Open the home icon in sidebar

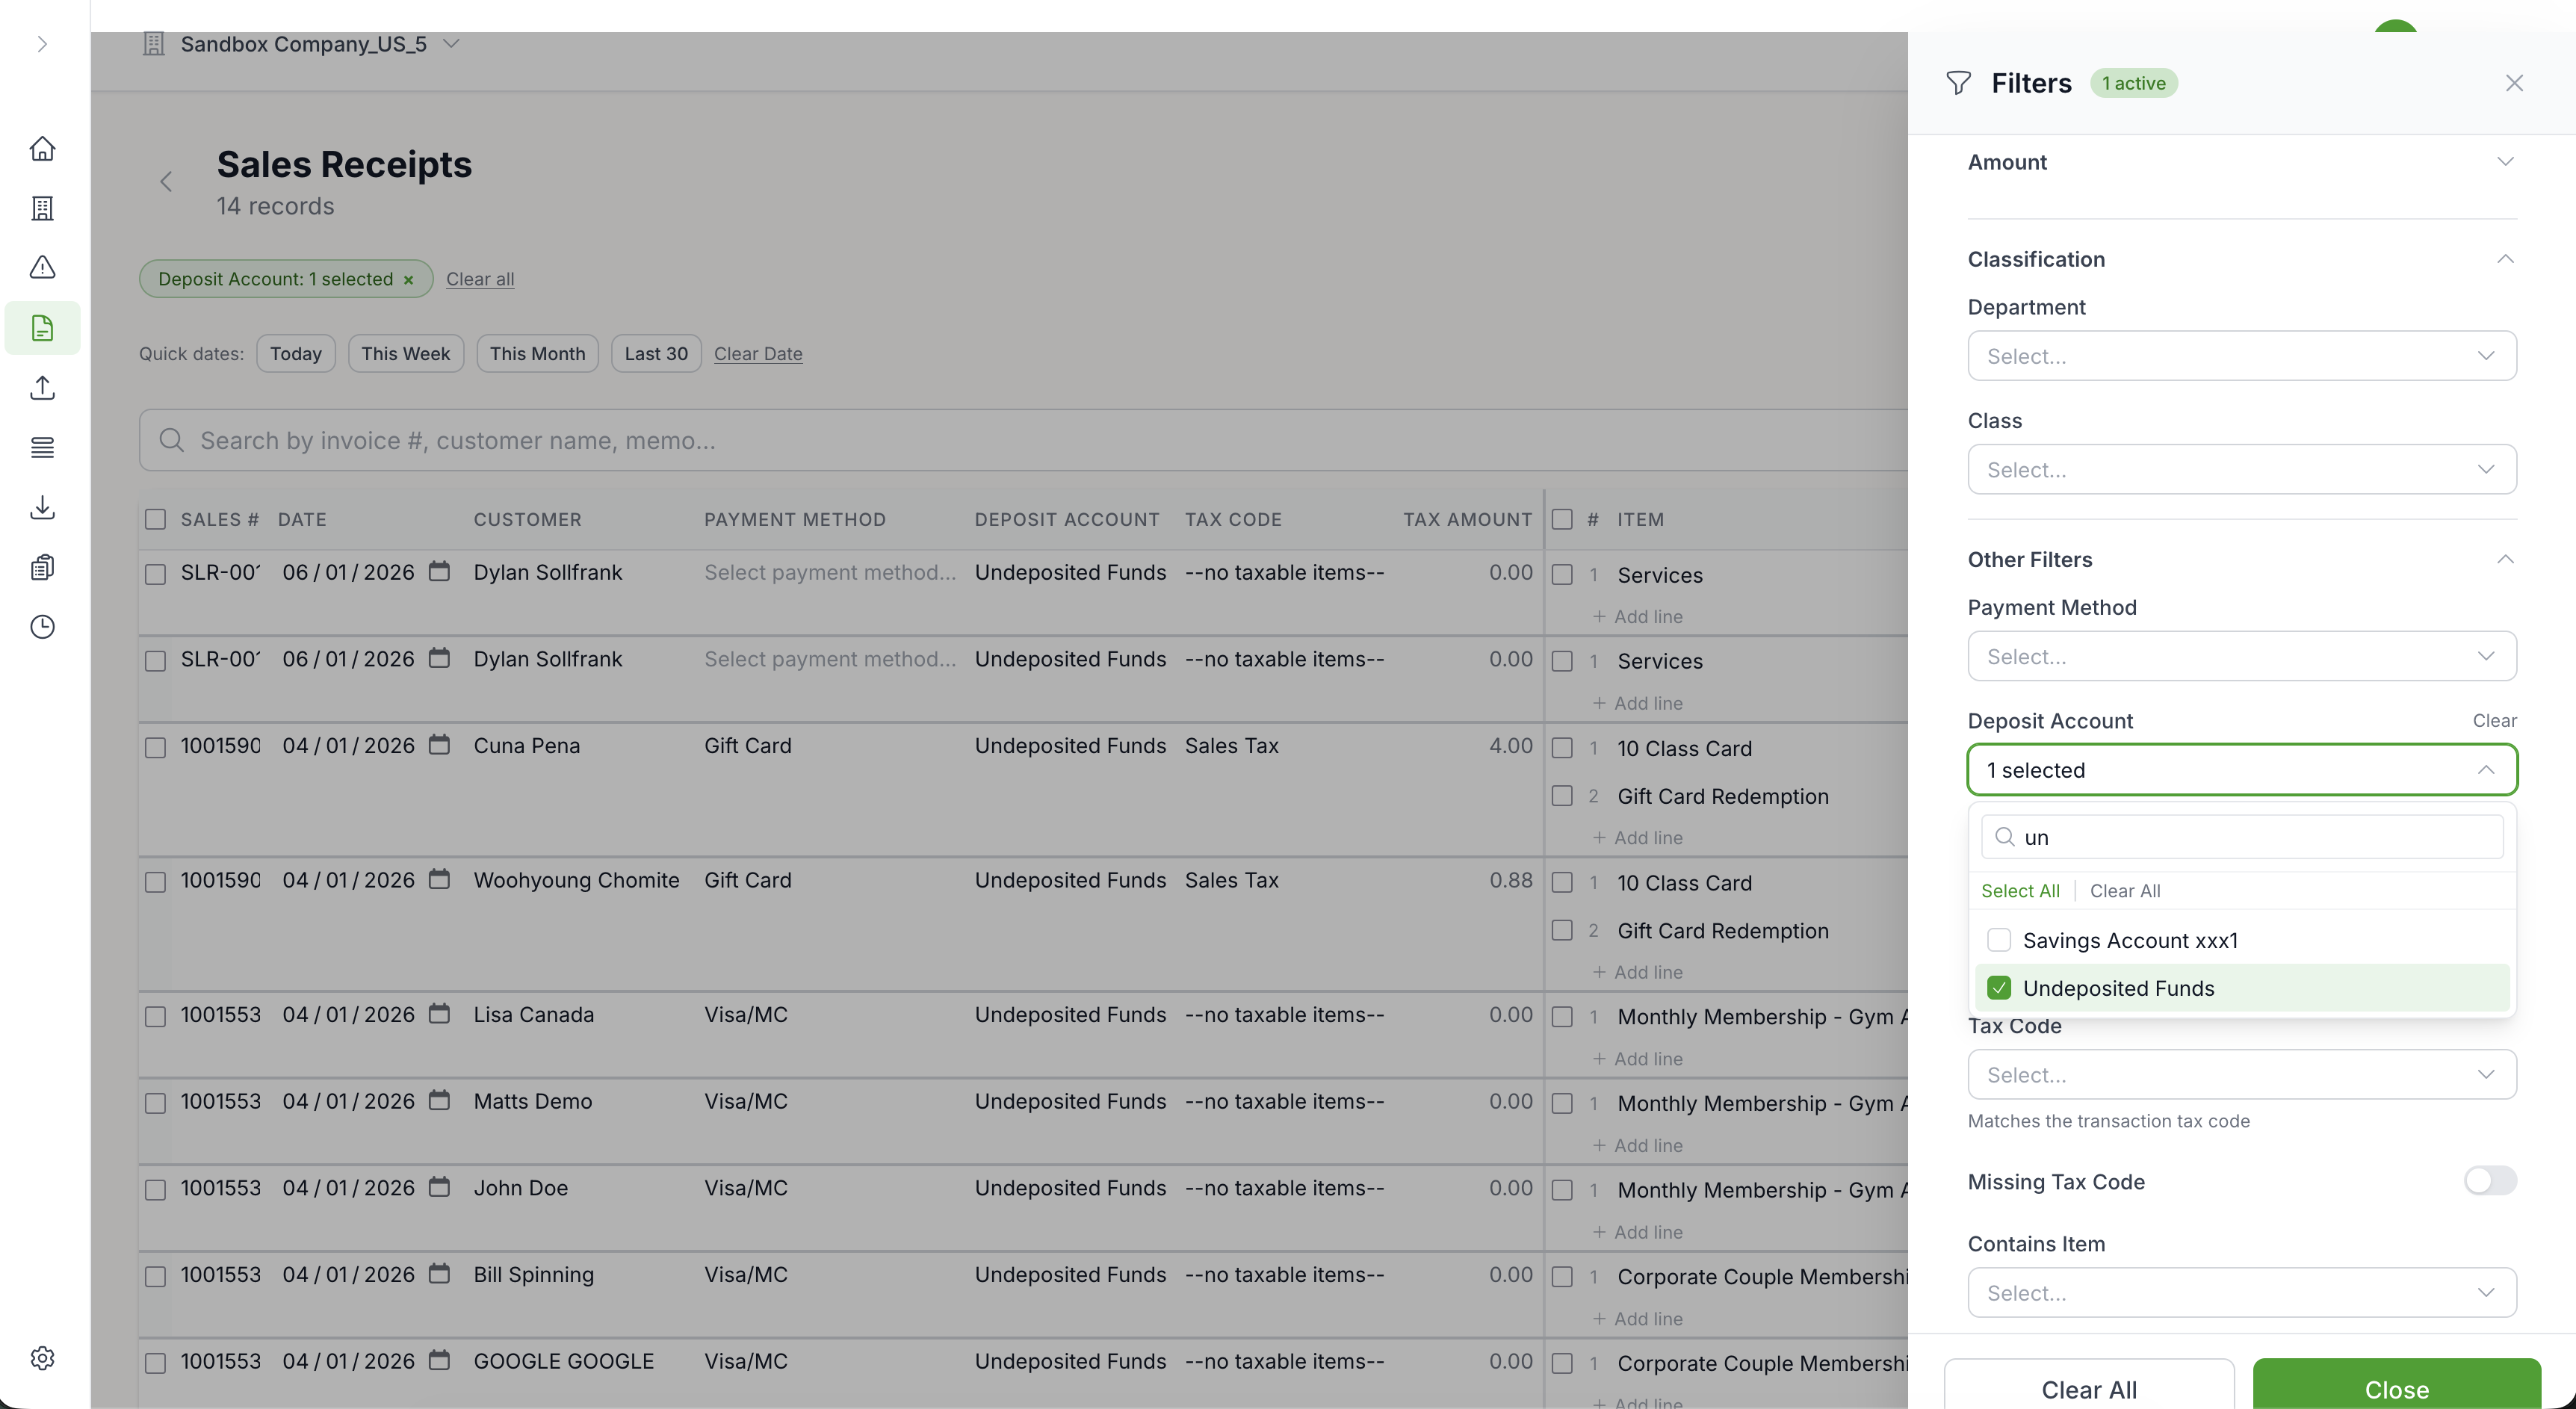pyautogui.click(x=42, y=148)
